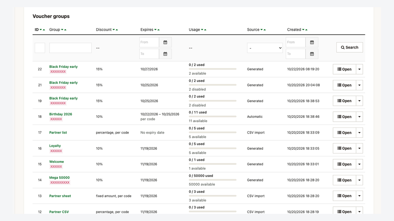
Task: Focus the Expires To date field
Action: [149, 54]
